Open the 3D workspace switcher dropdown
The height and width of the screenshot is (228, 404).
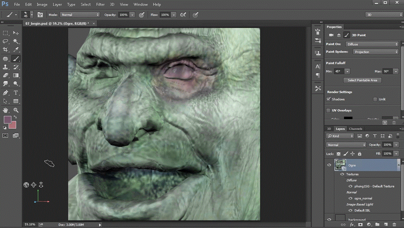(384, 15)
